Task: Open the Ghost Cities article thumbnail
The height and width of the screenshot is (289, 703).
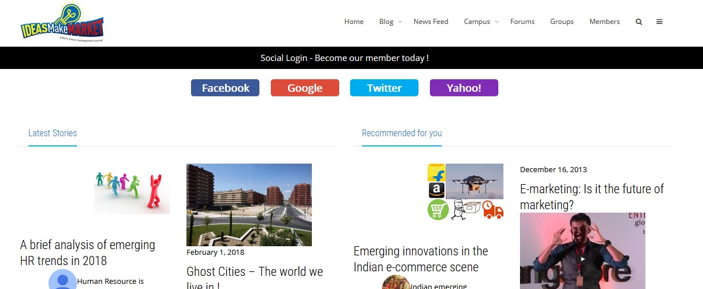Action: coord(249,205)
